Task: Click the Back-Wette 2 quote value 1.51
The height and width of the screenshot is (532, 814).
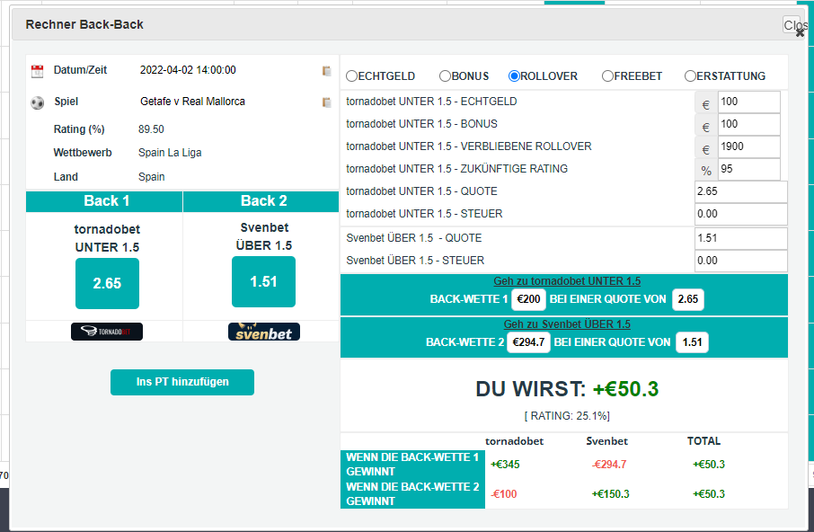Action: click(692, 342)
